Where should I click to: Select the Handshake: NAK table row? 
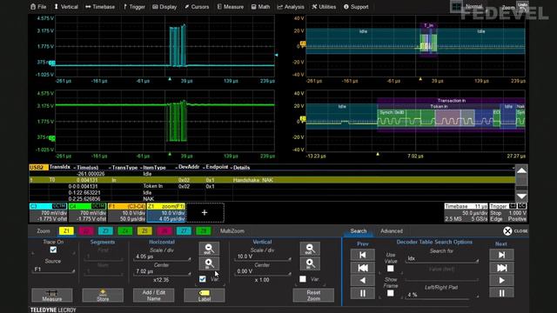272,180
